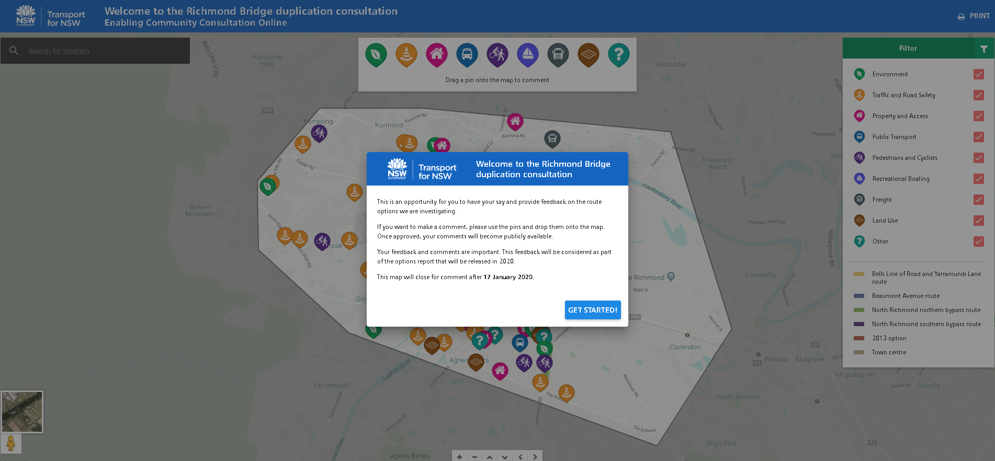Pan map right with the right arrow
The height and width of the screenshot is (461, 995).
(535, 456)
